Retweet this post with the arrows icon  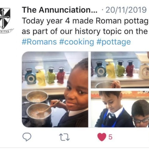coord(64,137)
